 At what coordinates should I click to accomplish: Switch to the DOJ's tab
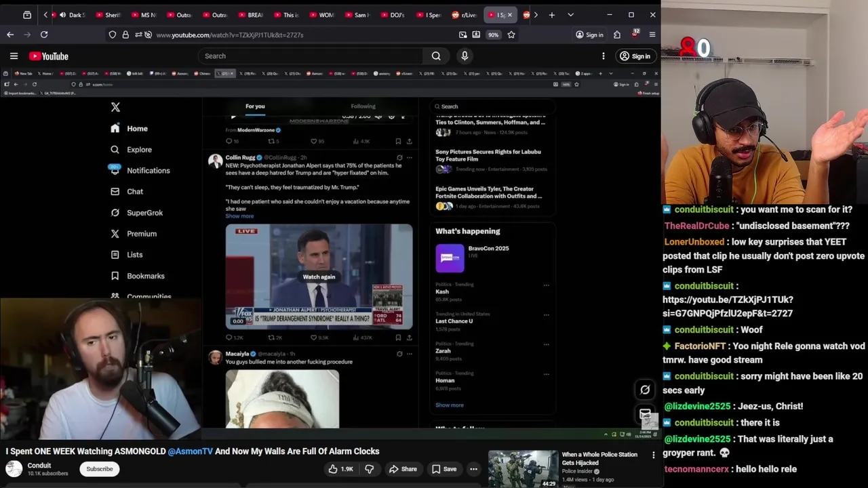pyautogui.click(x=392, y=15)
